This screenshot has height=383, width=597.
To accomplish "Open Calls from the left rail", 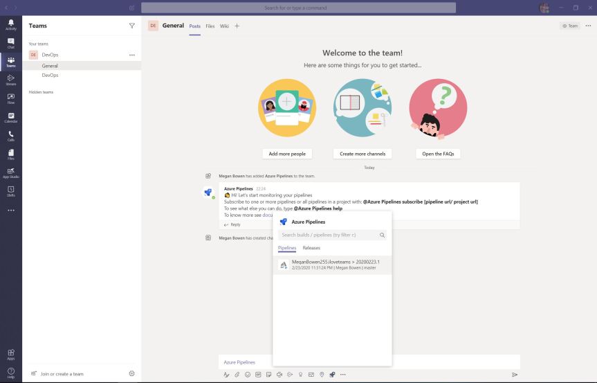I will (x=10, y=136).
